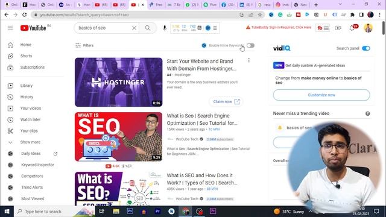The width and height of the screenshot is (386, 217).
Task: Click the browser address bar URL
Action: coord(84,15)
